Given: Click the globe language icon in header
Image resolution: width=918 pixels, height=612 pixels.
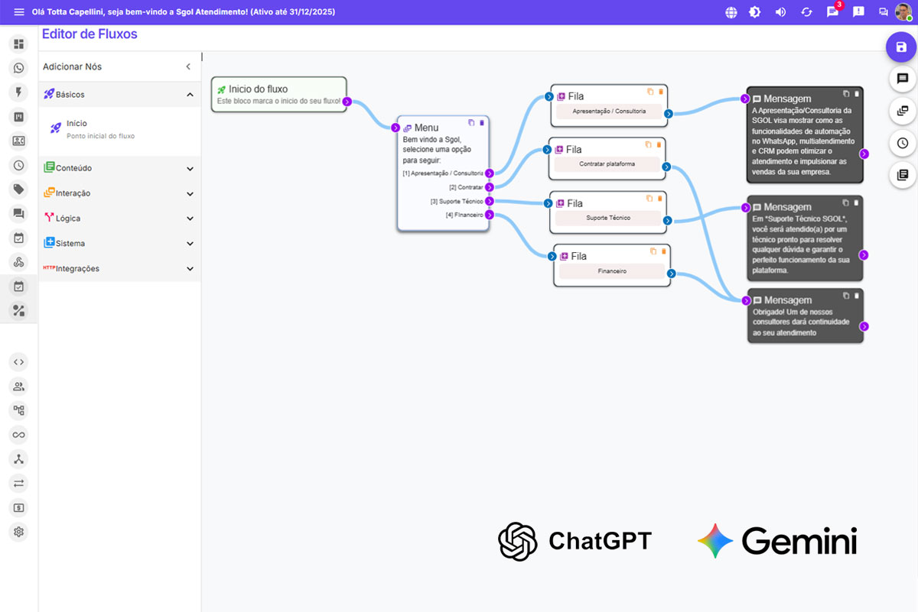Looking at the screenshot, I should pyautogui.click(x=731, y=12).
